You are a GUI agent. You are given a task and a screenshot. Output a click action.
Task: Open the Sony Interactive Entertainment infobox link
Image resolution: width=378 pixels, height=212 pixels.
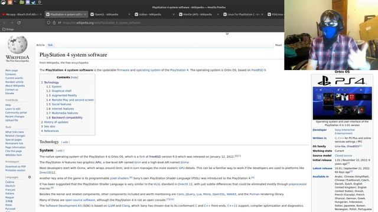345,131
